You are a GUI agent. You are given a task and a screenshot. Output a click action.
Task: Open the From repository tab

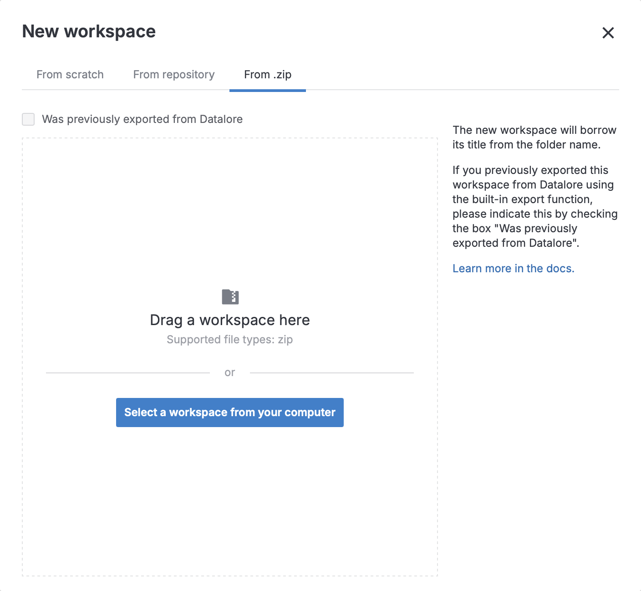click(173, 74)
